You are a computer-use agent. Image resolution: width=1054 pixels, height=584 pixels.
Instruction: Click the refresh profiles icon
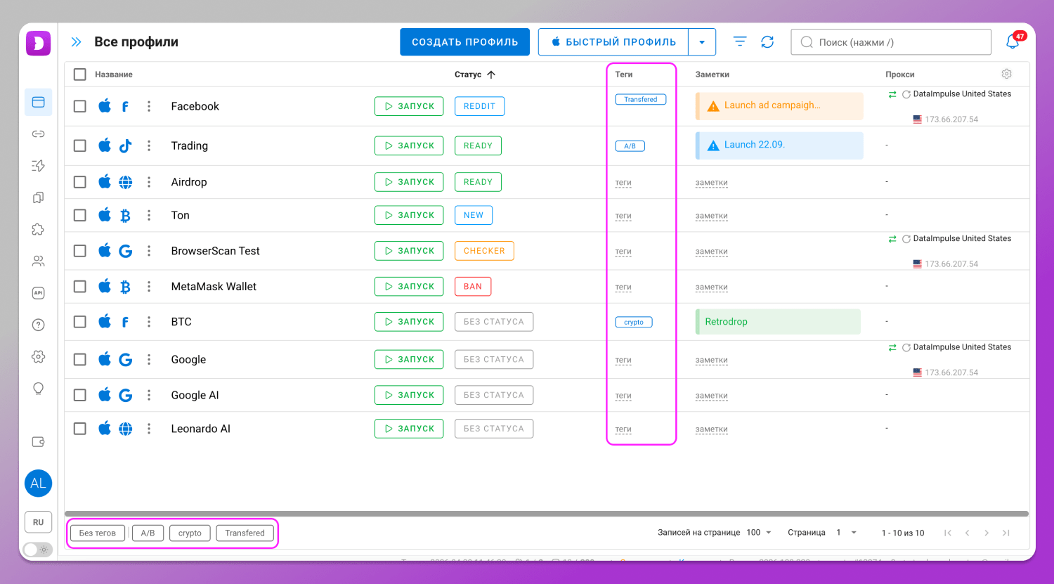click(767, 42)
